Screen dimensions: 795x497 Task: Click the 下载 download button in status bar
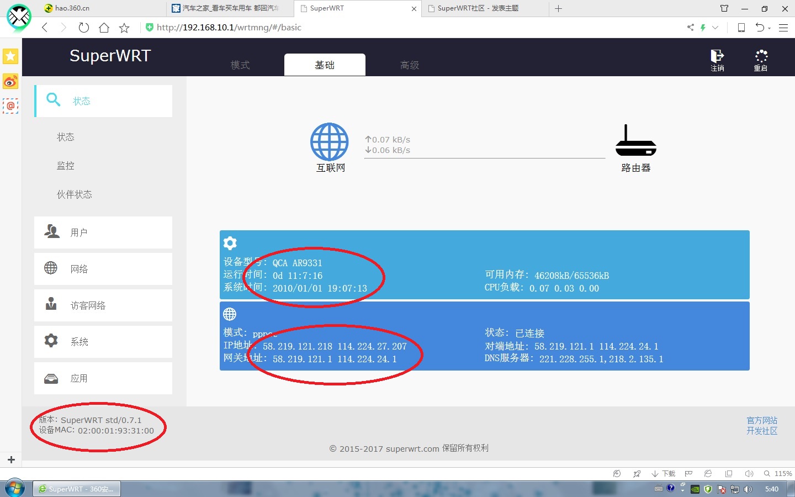664,474
